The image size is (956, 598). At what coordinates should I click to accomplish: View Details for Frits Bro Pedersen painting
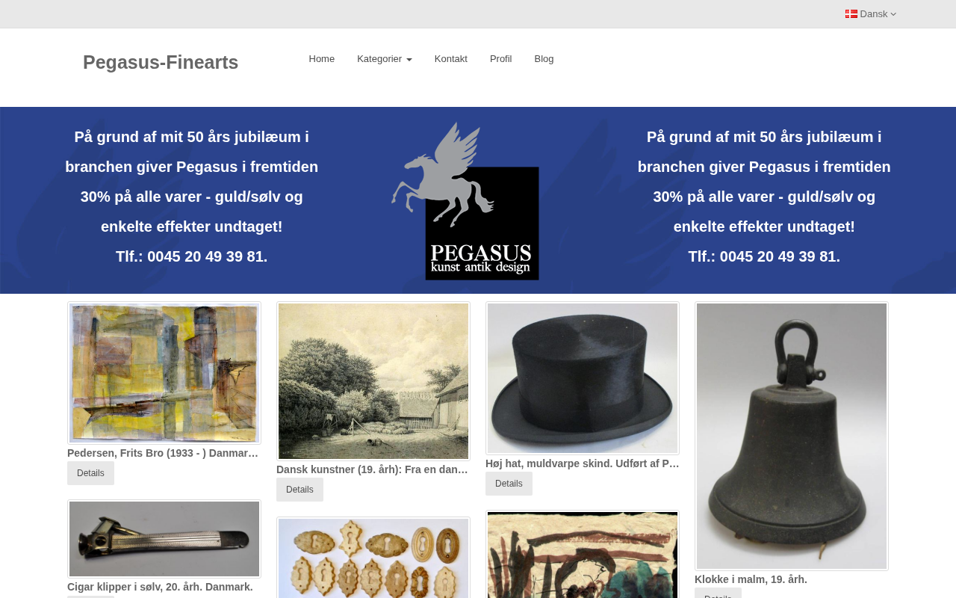90,473
